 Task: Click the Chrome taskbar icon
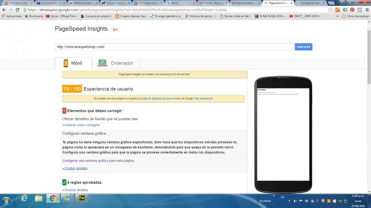pyautogui.click(x=53, y=199)
